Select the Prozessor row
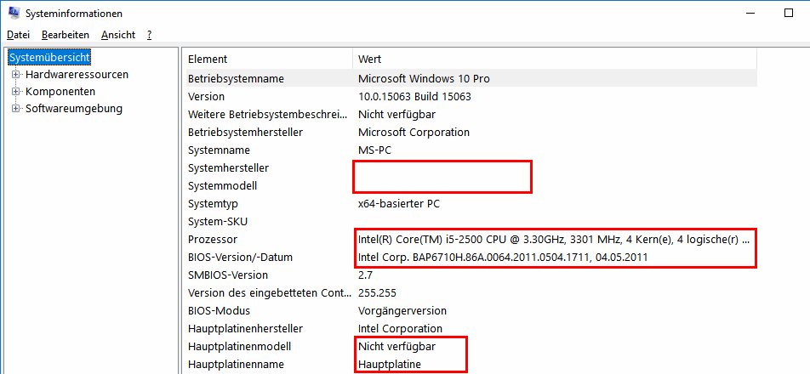810x374 pixels. 470,240
